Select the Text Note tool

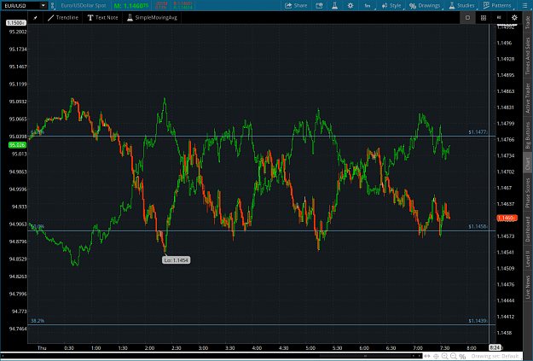tap(102, 18)
